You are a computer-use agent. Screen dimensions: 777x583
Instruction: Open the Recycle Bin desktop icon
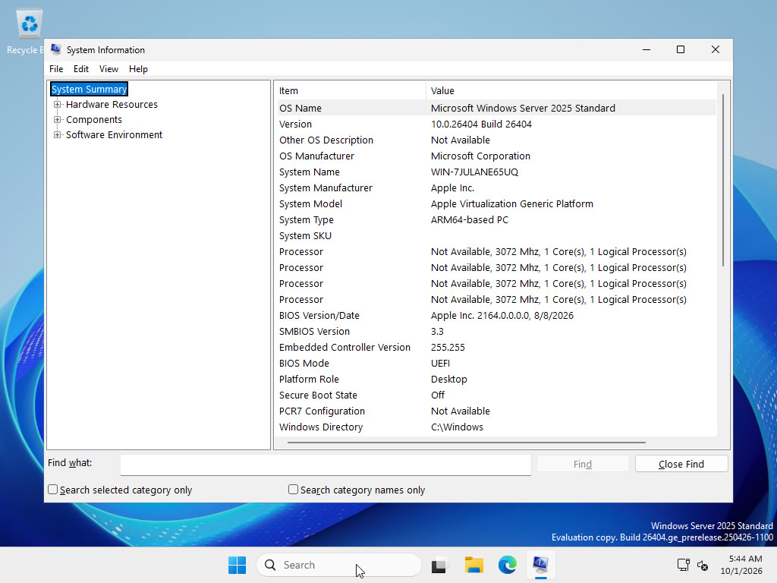tap(29, 30)
